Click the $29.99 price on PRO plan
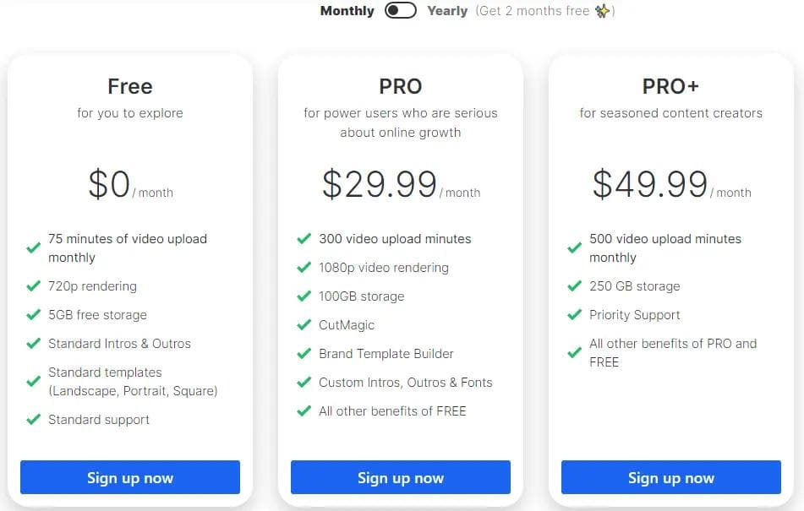The image size is (804, 511). (x=380, y=184)
